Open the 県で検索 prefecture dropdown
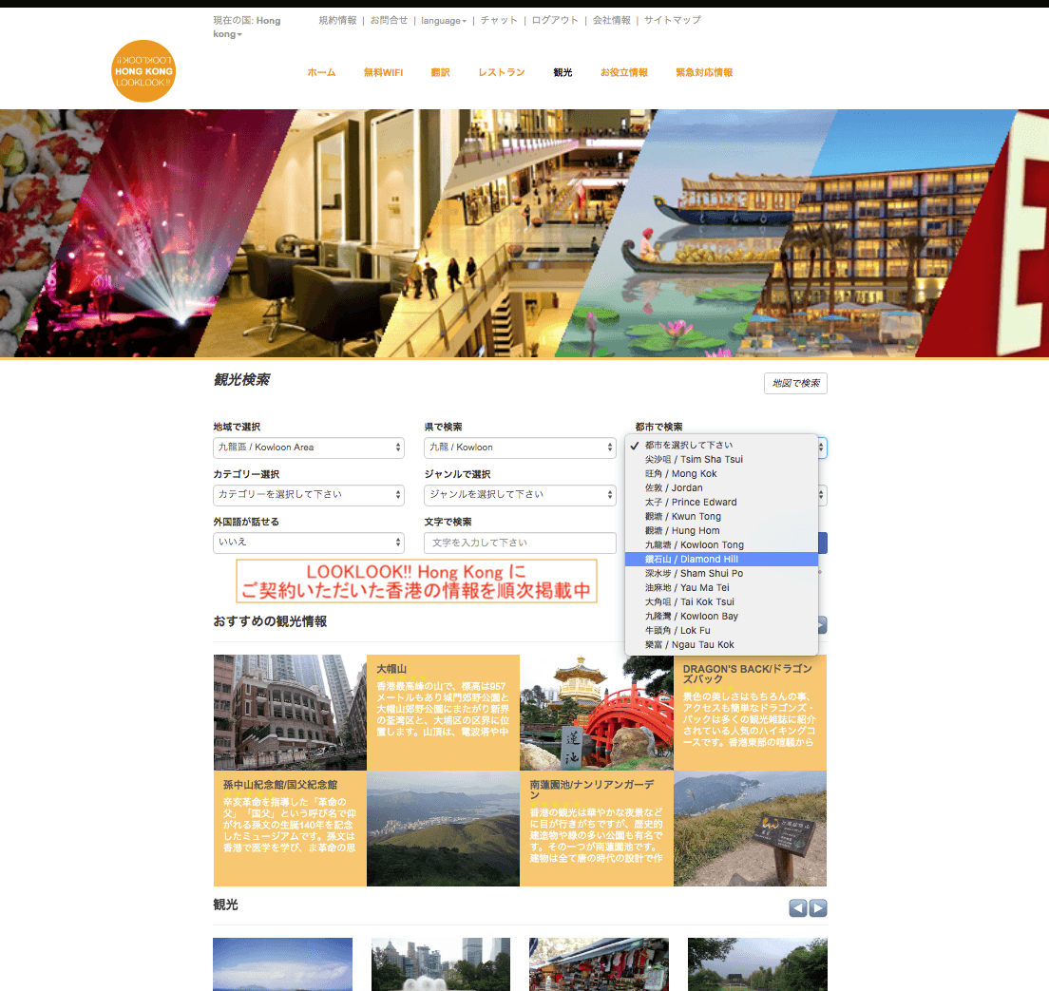 519,447
